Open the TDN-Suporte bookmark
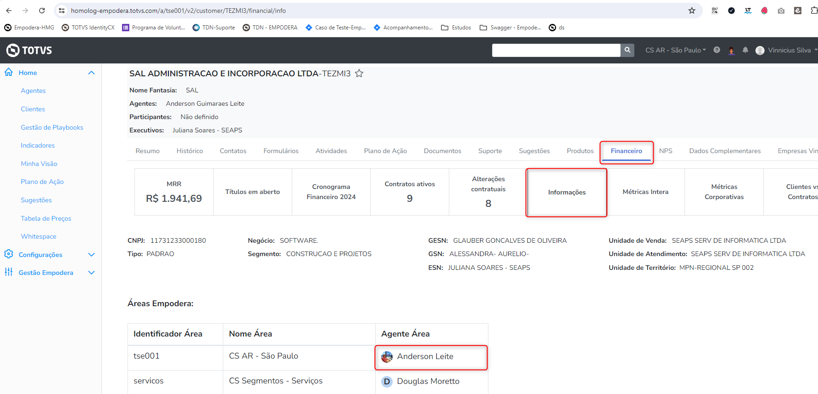The width and height of the screenshot is (818, 394). click(x=214, y=28)
